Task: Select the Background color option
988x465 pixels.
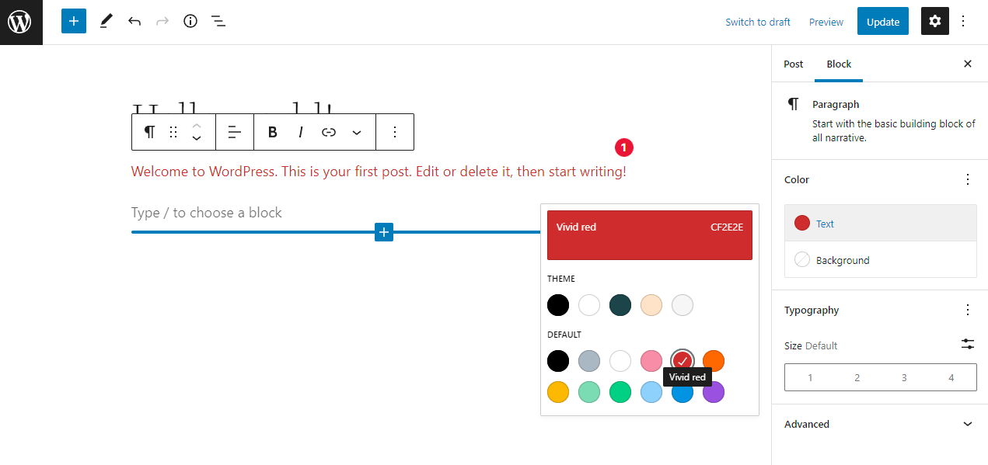Action: [881, 260]
